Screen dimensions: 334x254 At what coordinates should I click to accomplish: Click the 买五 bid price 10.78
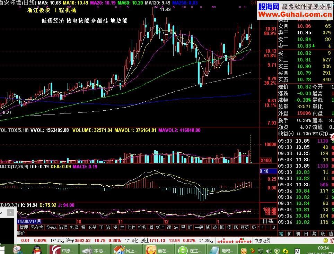304,79
